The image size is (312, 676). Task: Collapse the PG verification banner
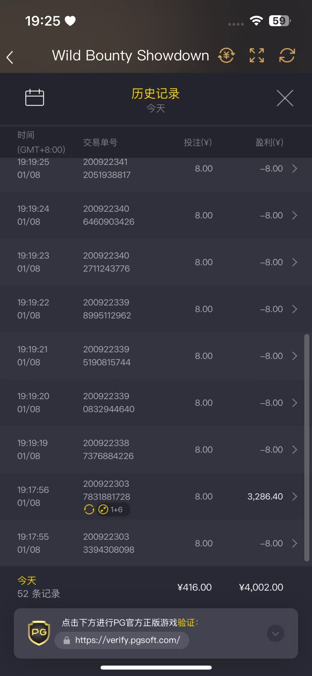tap(275, 633)
